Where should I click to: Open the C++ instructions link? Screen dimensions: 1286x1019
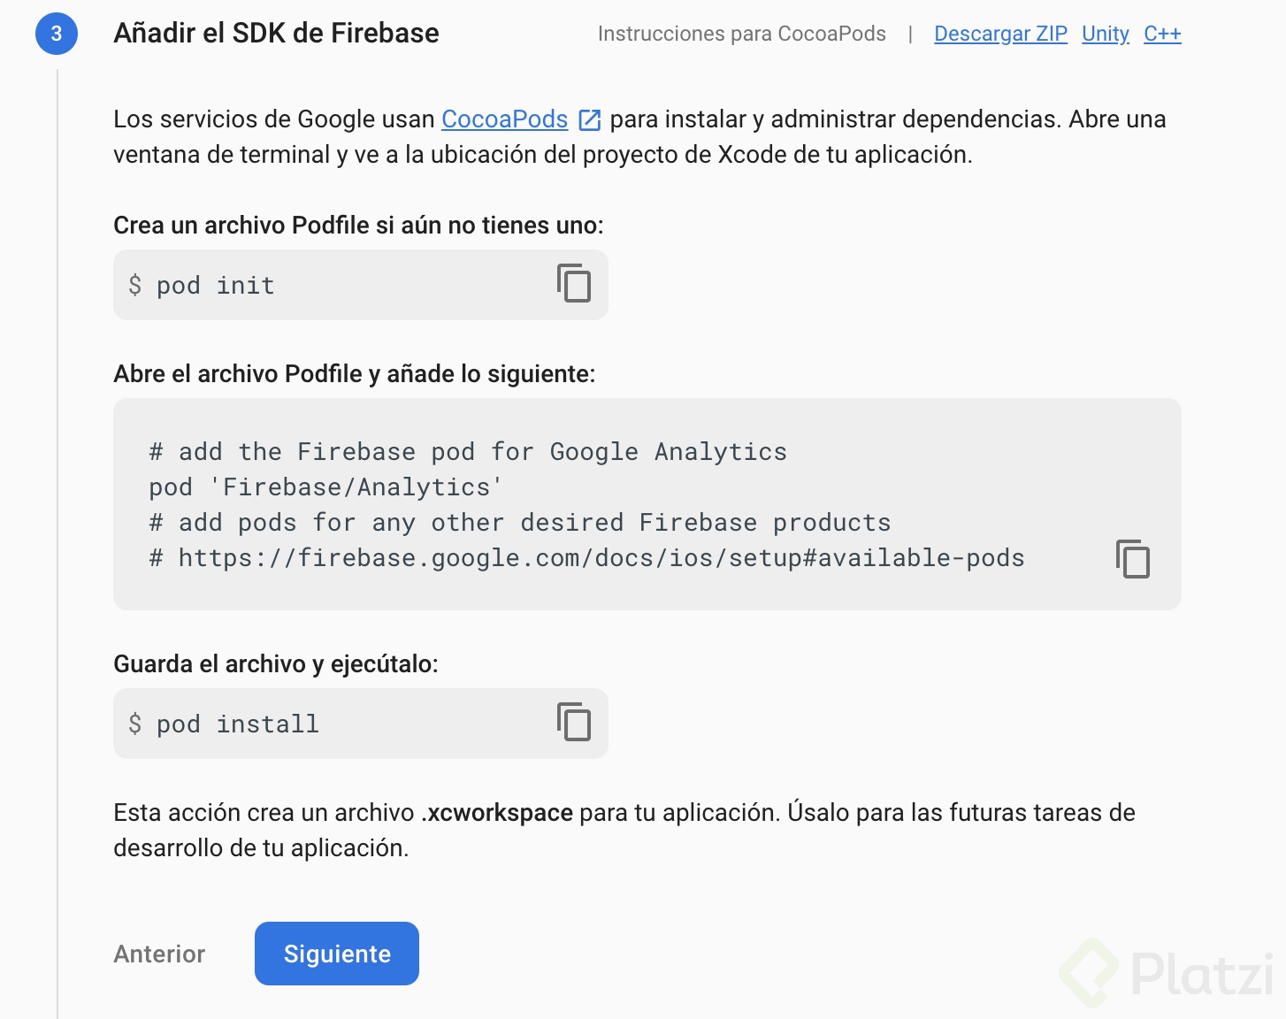tap(1162, 34)
